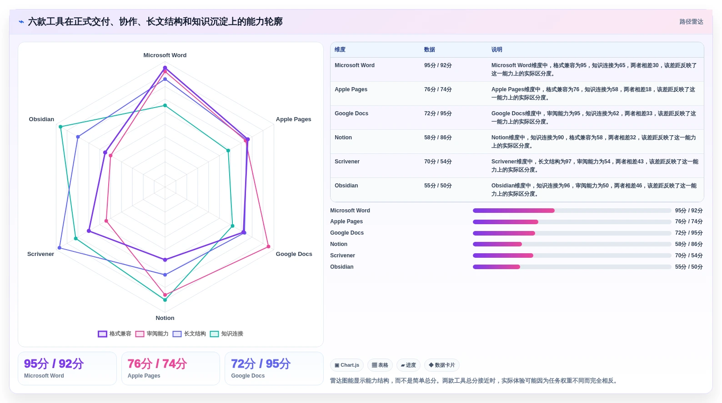This screenshot has width=722, height=403.
Task: Click the 格式兼容 data point on Microsoft Word axis
Action: [165, 68]
